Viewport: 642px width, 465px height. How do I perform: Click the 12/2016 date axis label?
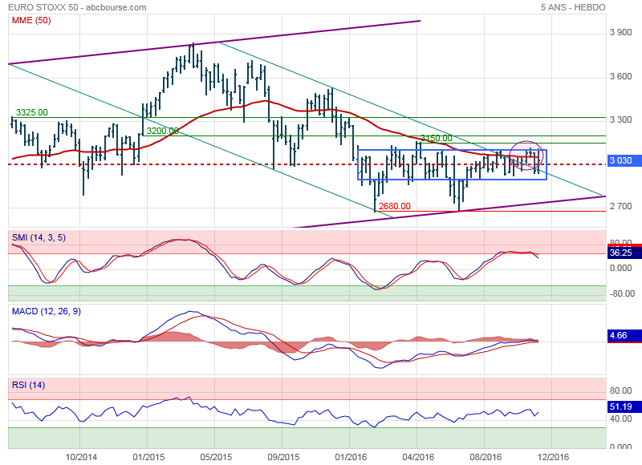pyautogui.click(x=553, y=457)
